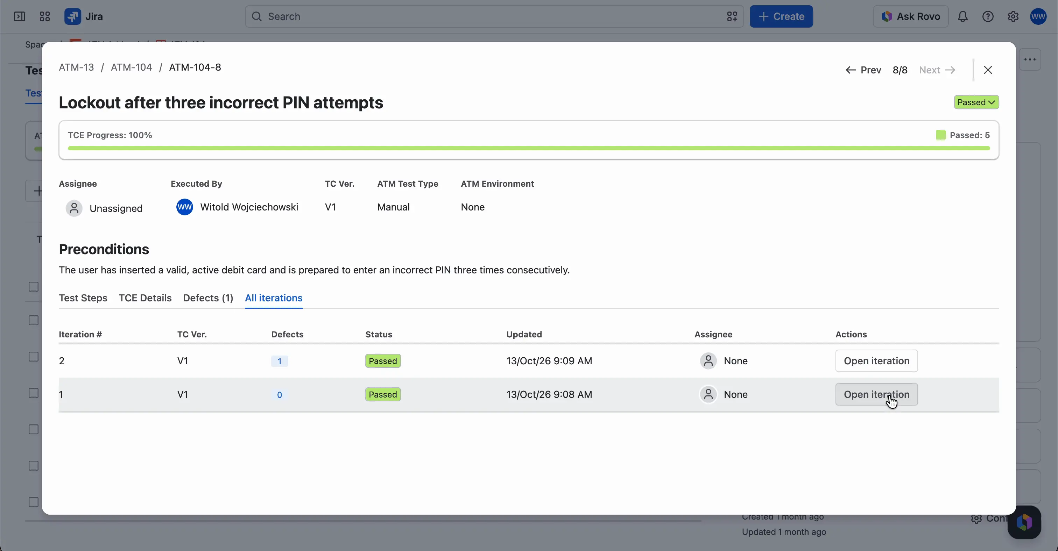Click the ATM-104 breadcrumb link
The height and width of the screenshot is (551, 1058).
tap(132, 67)
